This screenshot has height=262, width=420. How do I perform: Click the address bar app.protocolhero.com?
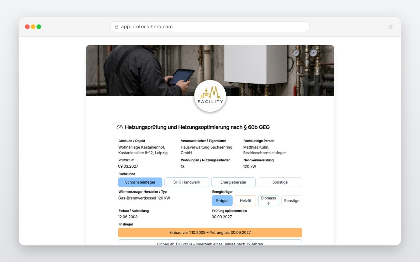210,27
